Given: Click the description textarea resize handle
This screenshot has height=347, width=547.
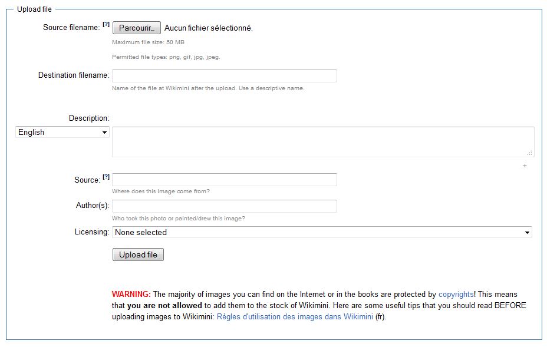Looking at the screenshot, I should pyautogui.click(x=529, y=153).
